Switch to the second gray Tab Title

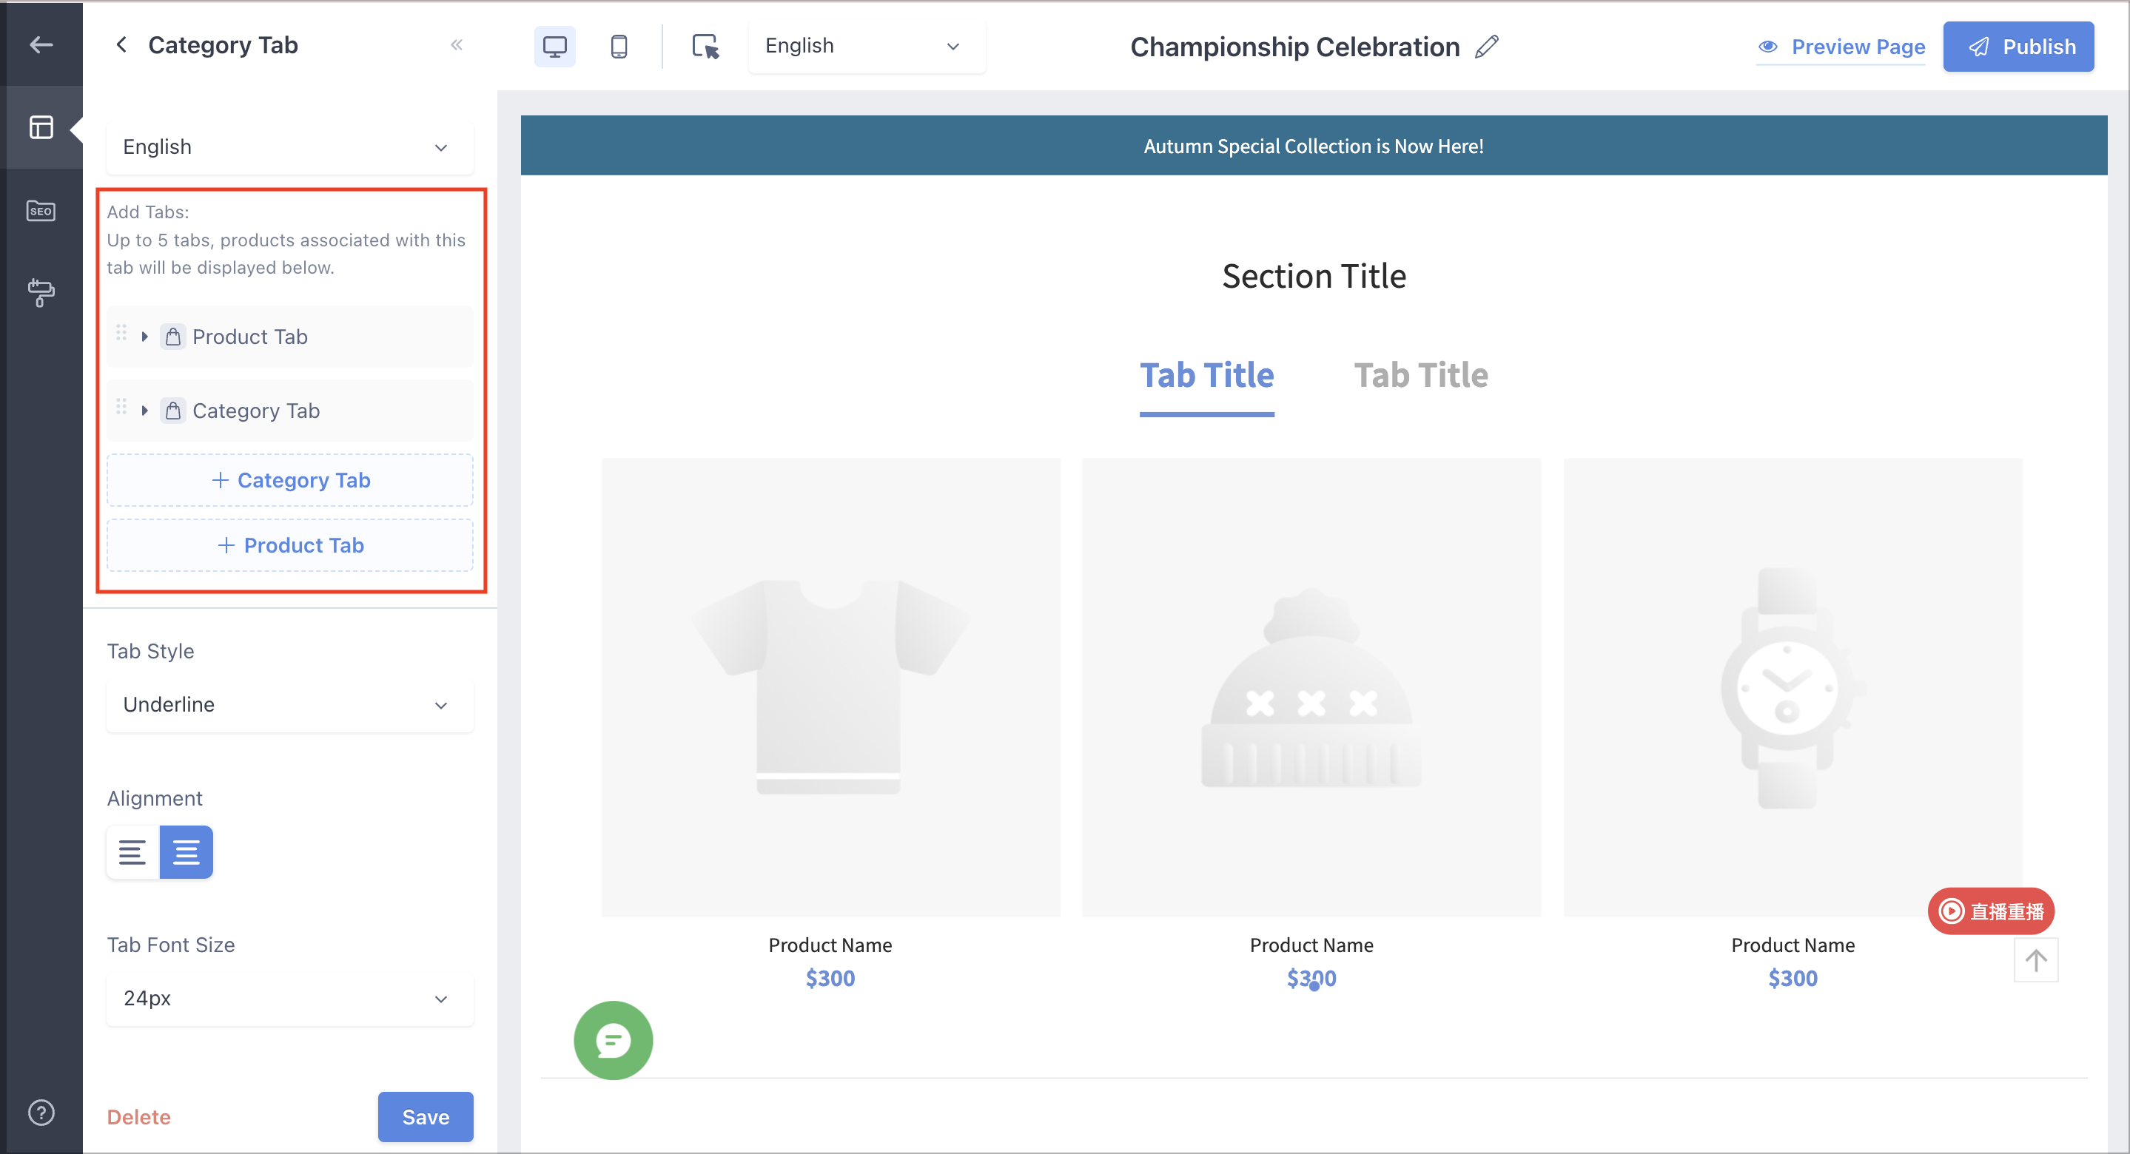point(1420,375)
